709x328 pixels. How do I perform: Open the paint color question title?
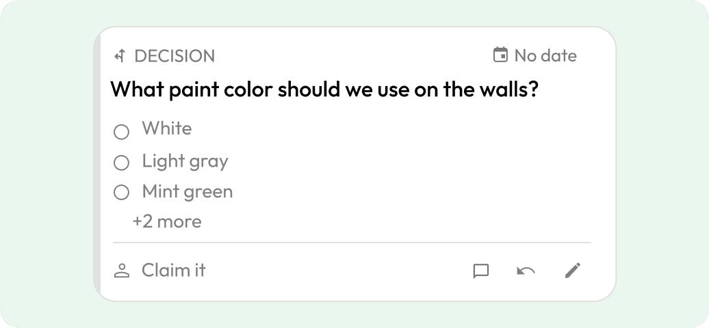pyautogui.click(x=324, y=90)
